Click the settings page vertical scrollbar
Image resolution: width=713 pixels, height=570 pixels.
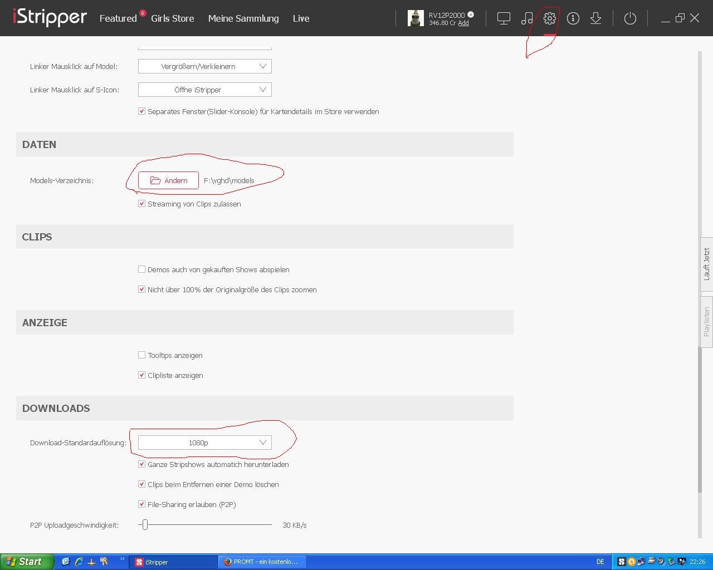(x=700, y=419)
